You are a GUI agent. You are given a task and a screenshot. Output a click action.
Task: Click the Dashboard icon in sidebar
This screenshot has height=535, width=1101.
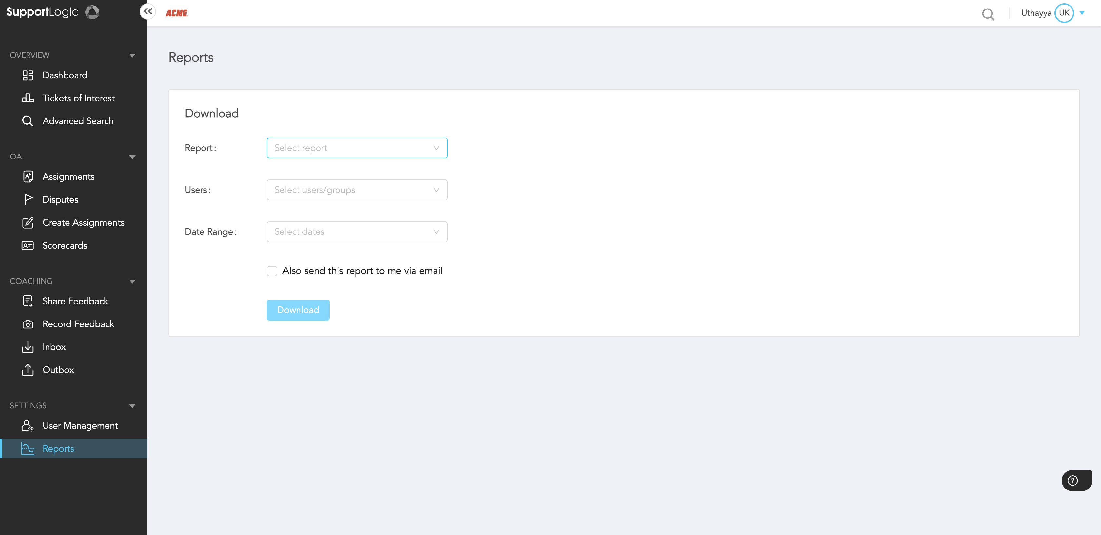[x=28, y=75]
